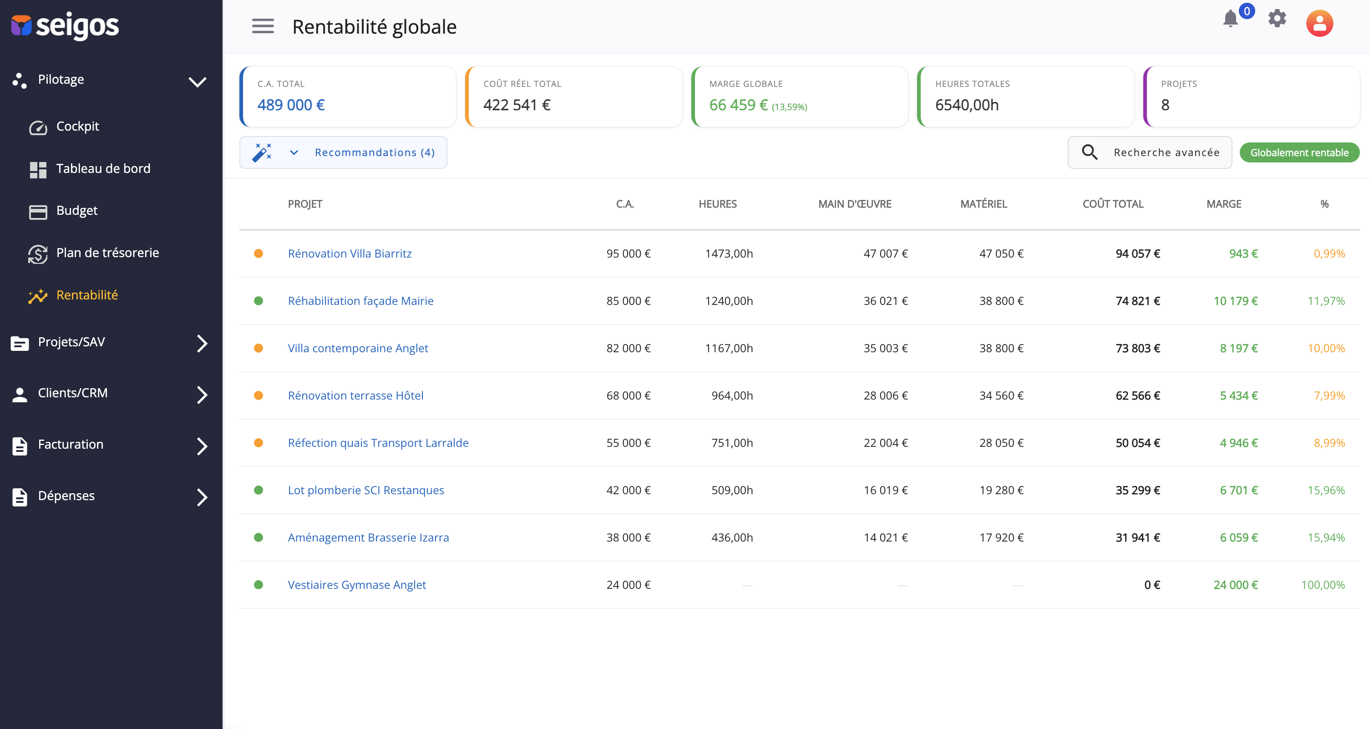
Task: Open the notifications bell
Action: pyautogui.click(x=1230, y=19)
